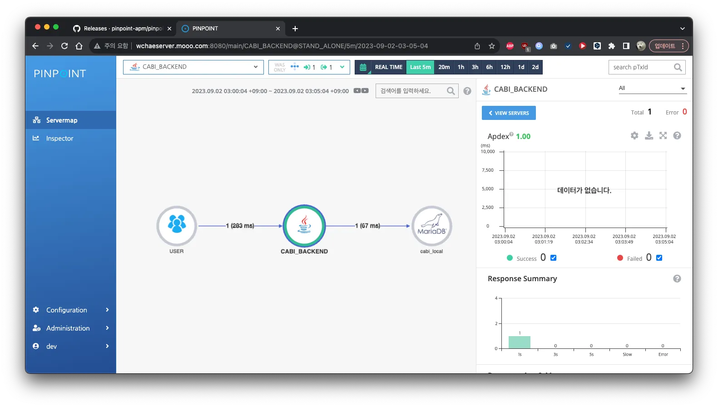Select the CABI_BACKEND server node
Image resolution: width=718 pixels, height=407 pixels.
(x=304, y=226)
